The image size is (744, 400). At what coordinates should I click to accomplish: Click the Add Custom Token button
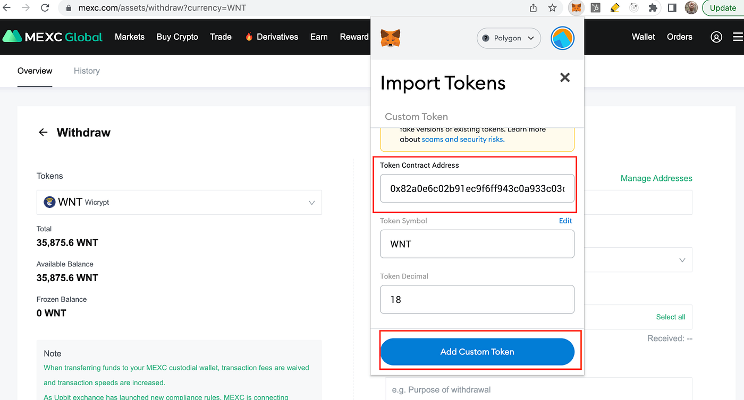point(477,352)
